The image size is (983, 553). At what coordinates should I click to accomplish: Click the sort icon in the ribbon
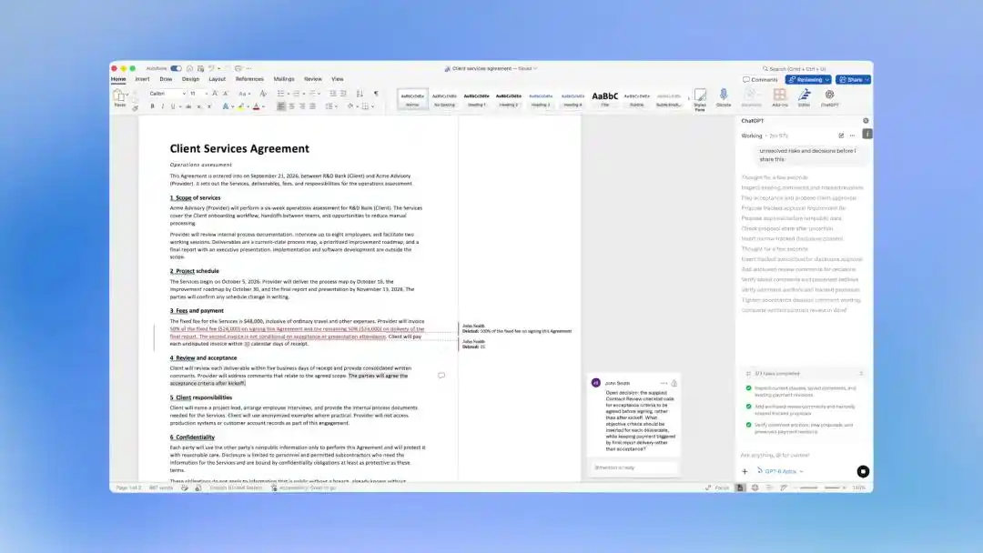(x=360, y=94)
